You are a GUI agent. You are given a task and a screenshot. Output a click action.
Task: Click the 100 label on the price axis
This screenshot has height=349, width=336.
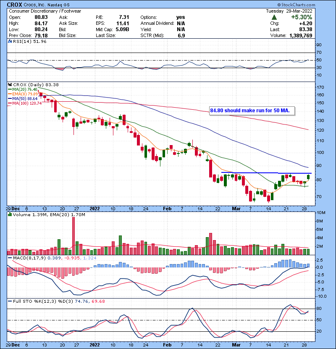(320, 153)
